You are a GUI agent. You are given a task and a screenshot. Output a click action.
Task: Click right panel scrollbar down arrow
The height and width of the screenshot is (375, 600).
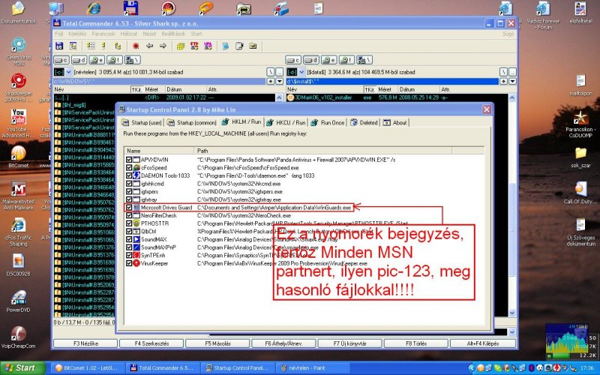coord(512,313)
